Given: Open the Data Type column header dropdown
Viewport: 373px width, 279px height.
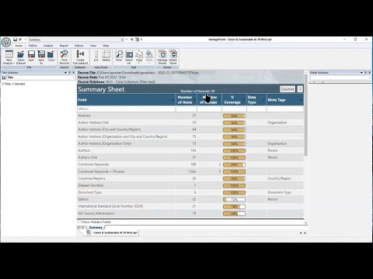Looking at the screenshot, I should 264,100.
